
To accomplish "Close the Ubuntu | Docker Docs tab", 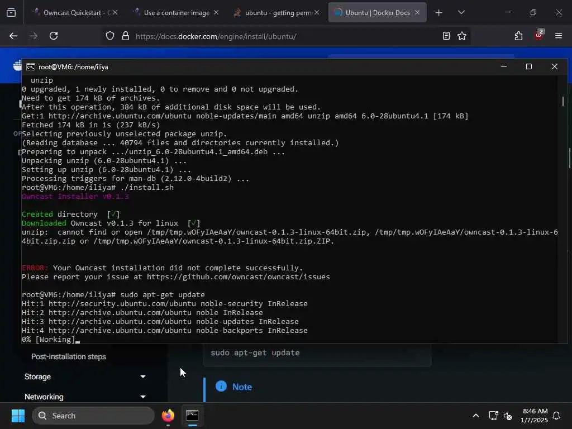I will (417, 12).
